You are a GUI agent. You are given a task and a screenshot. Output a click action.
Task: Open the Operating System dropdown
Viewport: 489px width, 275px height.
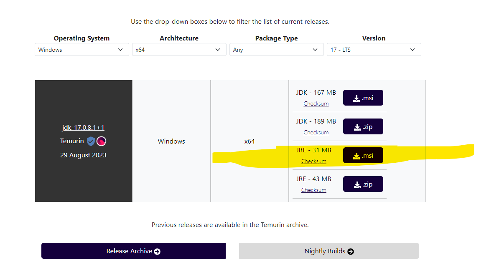81,50
